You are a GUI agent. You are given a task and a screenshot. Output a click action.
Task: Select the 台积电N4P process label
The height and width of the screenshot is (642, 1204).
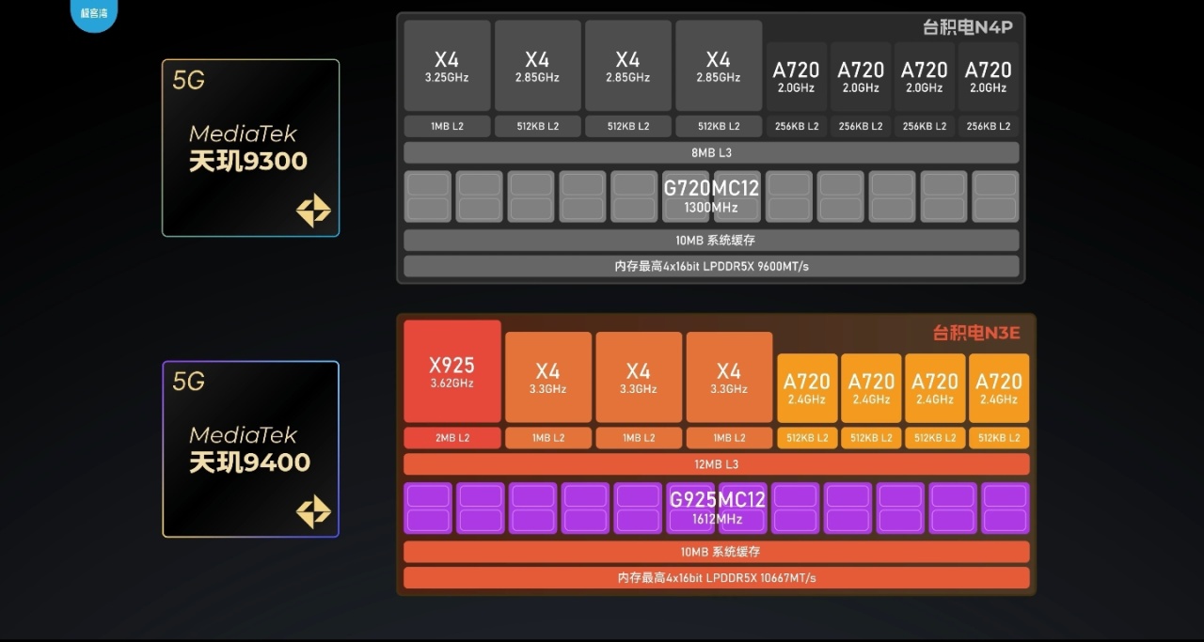click(968, 27)
